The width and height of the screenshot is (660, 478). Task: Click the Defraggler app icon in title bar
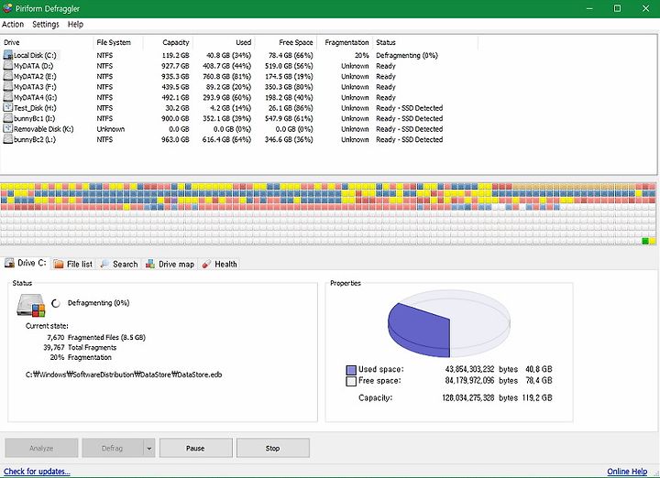(x=7, y=8)
